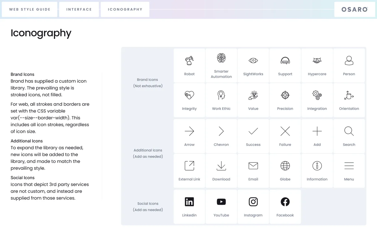
Task: Click the 'Additional Icons' heading in the left text
Action: 27,141
